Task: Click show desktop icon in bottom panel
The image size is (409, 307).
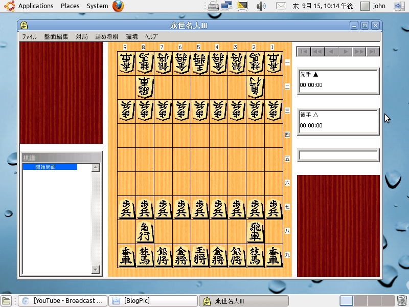Action: click(x=6, y=301)
